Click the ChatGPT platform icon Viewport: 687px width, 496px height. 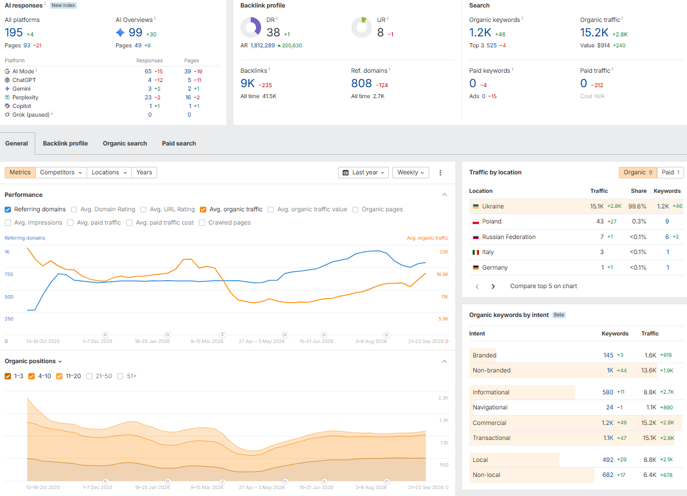7,80
